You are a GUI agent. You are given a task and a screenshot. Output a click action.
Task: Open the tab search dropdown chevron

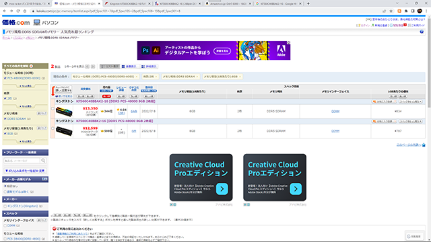397,3
